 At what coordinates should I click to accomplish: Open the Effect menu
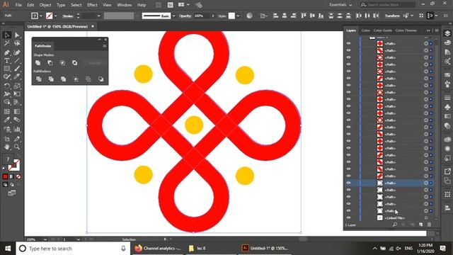[x=92, y=5]
